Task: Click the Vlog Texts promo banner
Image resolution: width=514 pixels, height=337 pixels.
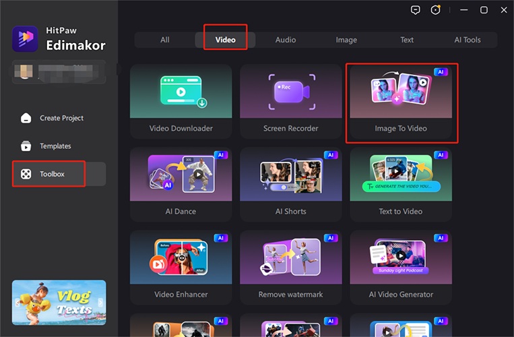Action: (59, 303)
